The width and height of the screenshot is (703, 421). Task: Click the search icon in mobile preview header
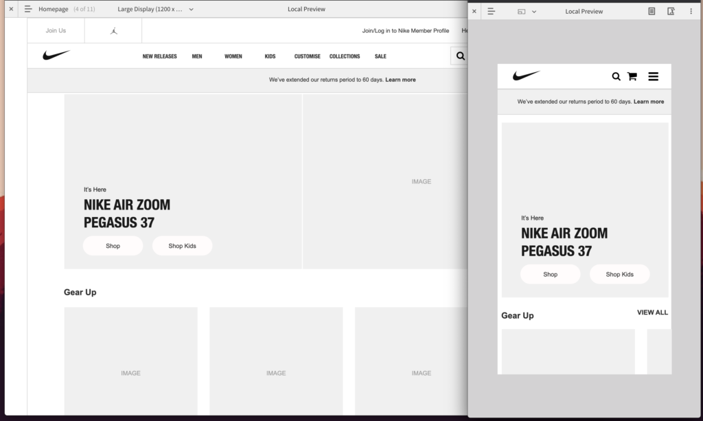coord(616,77)
